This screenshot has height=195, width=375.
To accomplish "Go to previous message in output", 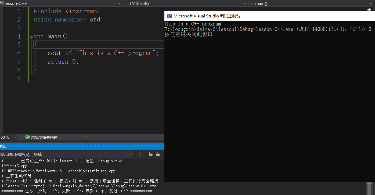I will (x=150, y=154).
